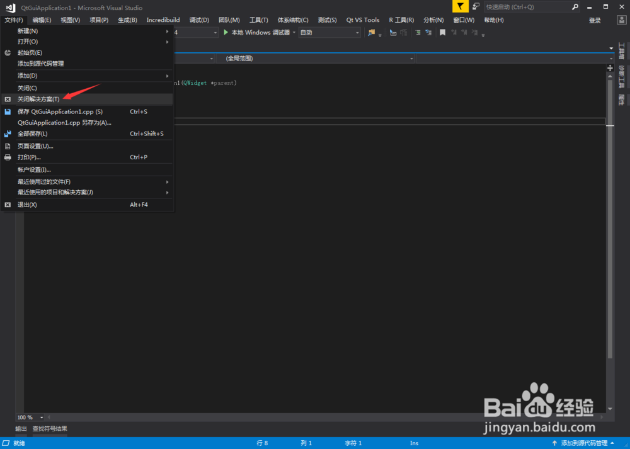Click status bar ready-state rectangle icon
The width and height of the screenshot is (630, 449).
pos(6,443)
